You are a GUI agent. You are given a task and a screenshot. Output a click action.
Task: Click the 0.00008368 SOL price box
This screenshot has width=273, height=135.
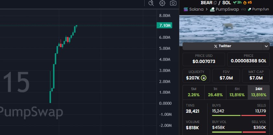click(x=248, y=59)
